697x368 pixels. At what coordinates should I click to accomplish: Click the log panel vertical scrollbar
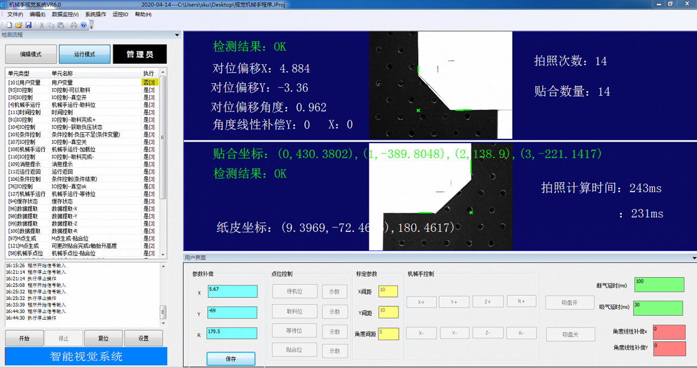pos(163,294)
